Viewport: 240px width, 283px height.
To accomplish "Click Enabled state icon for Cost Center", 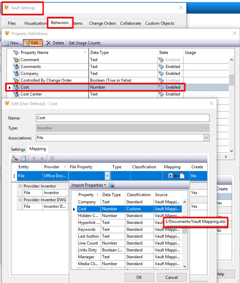I will pos(161,94).
